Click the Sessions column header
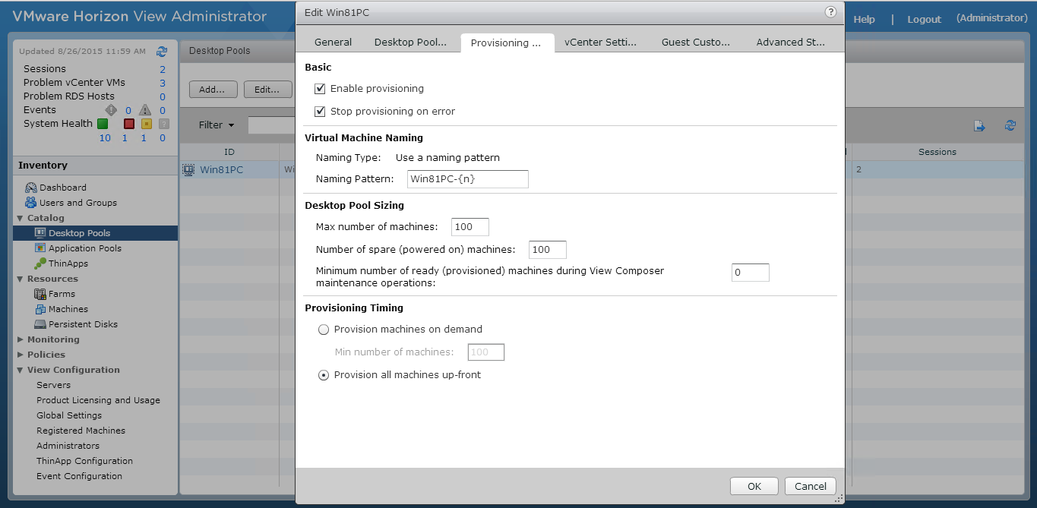 click(937, 152)
